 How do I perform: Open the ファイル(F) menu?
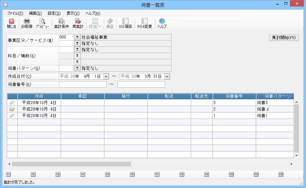pos(15,13)
